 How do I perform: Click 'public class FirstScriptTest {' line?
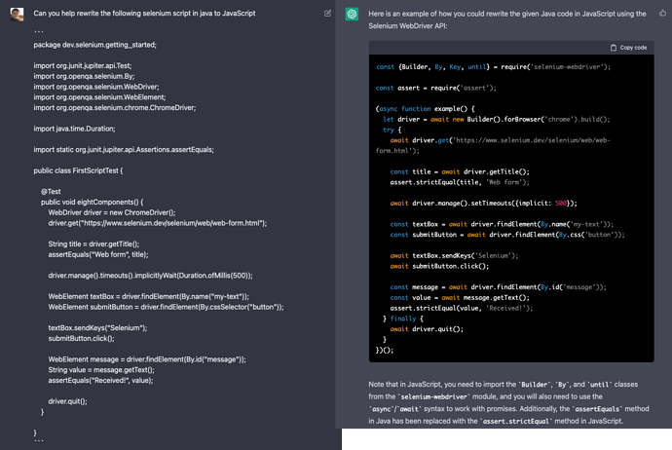79,170
